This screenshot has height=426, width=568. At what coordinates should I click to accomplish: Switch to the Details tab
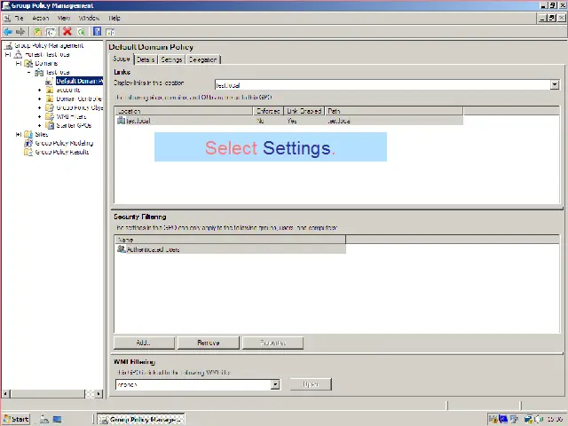[146, 59]
